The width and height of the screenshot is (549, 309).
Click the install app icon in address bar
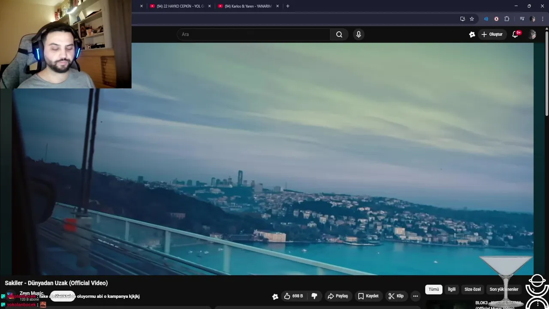pyautogui.click(x=462, y=19)
